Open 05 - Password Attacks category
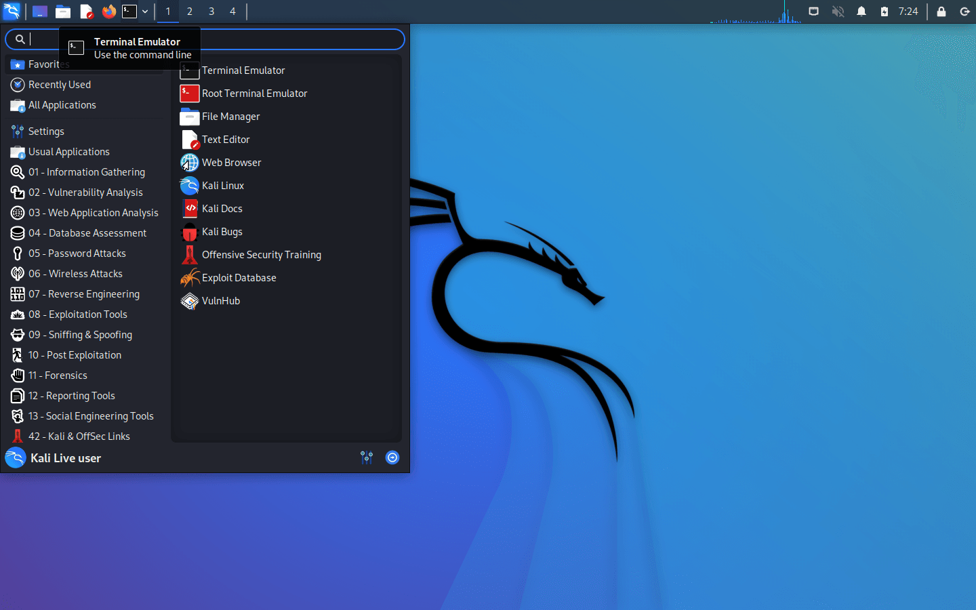Screen dimensions: 976x610 85,253
